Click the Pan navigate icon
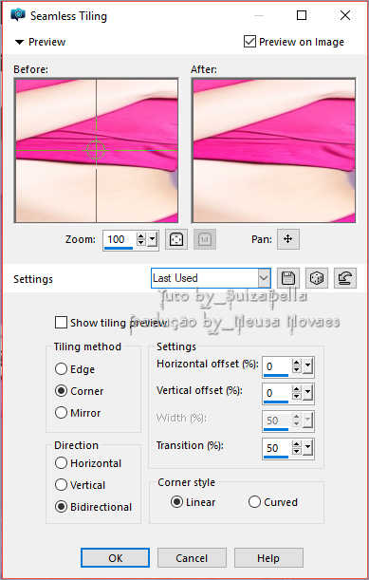Screen dimensions: 369x580 click(x=288, y=239)
